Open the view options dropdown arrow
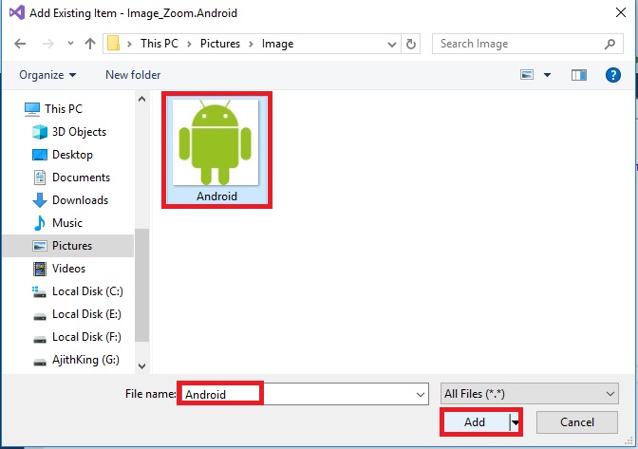The image size is (638, 449). pyautogui.click(x=547, y=75)
